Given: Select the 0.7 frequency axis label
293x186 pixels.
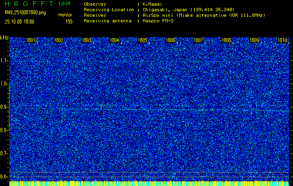Looking at the screenshot, I should [x=4, y=153].
